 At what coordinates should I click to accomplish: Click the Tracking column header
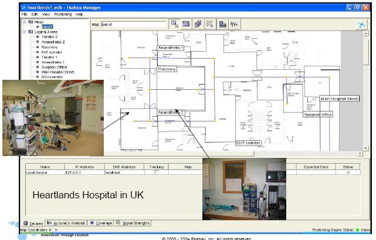click(x=157, y=167)
